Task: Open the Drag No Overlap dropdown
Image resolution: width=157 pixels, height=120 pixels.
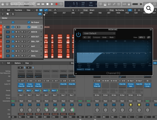Action: point(121,10)
